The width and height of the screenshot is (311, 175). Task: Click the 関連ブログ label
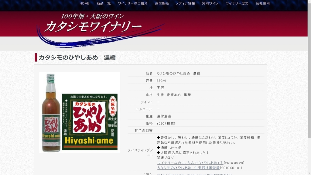166,158
